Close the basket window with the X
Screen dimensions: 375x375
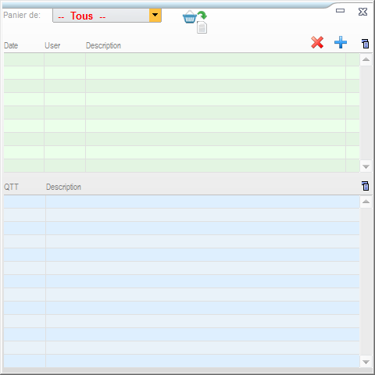pyautogui.click(x=362, y=12)
